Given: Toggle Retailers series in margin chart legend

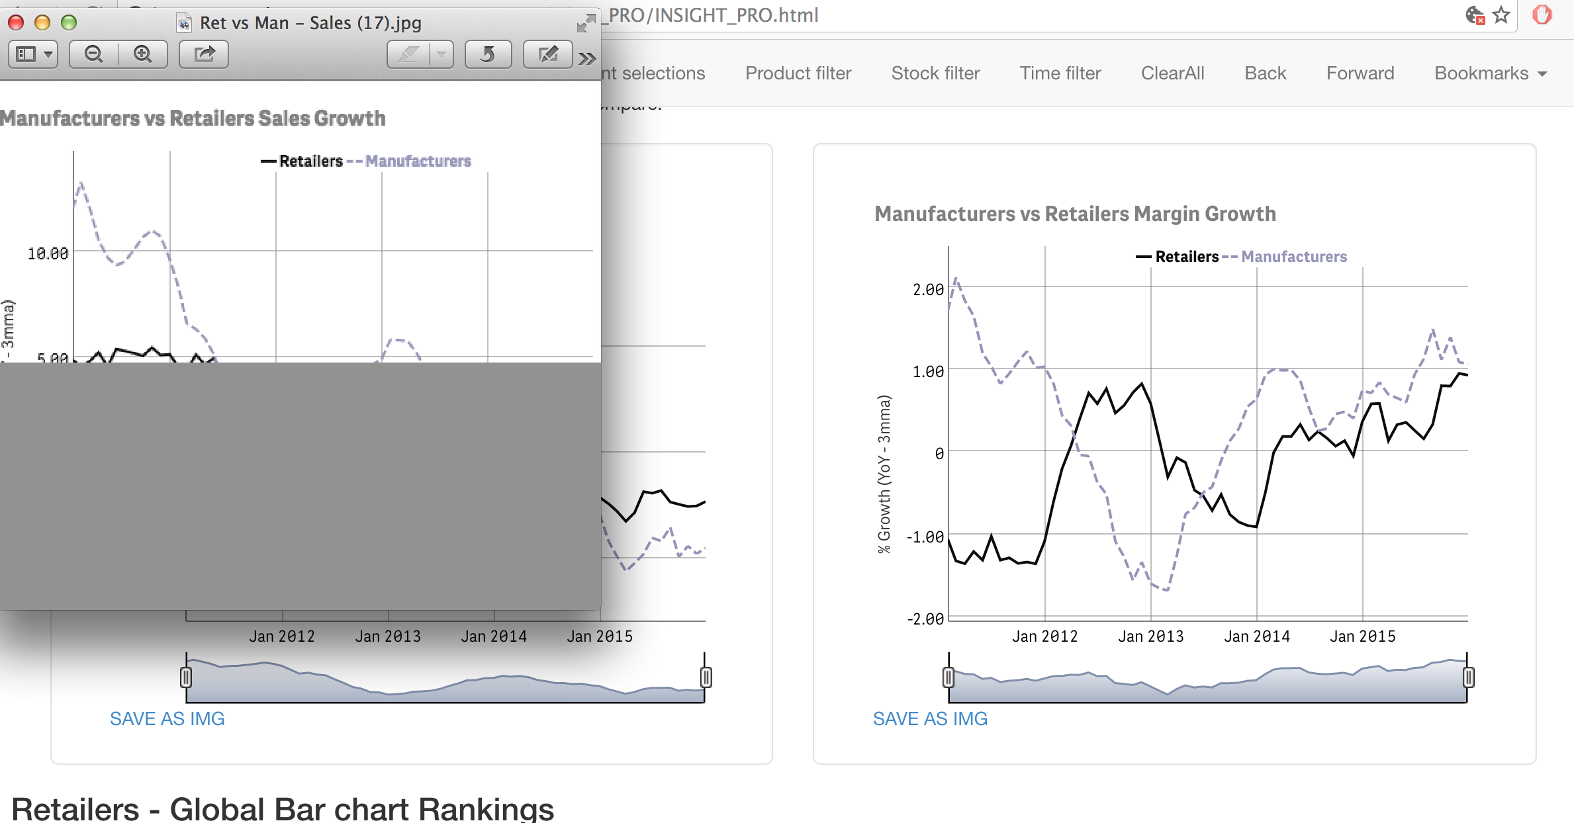Looking at the screenshot, I should pos(1177,257).
